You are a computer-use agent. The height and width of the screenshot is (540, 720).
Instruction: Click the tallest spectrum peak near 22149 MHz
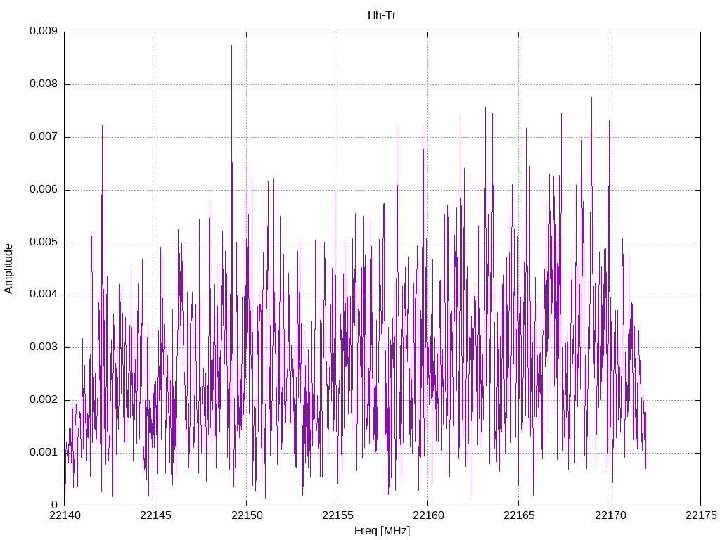[x=231, y=46]
